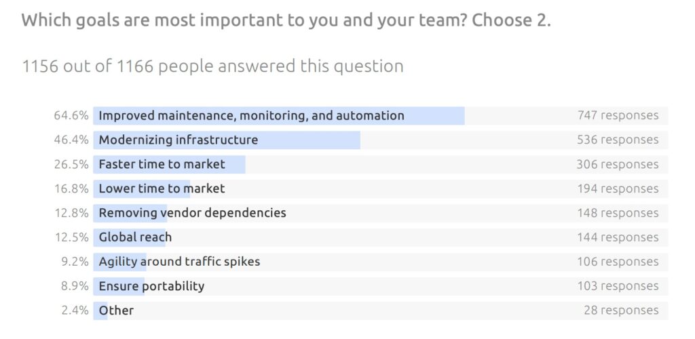Click 'Removing vendor dependencies' result row

(380, 213)
